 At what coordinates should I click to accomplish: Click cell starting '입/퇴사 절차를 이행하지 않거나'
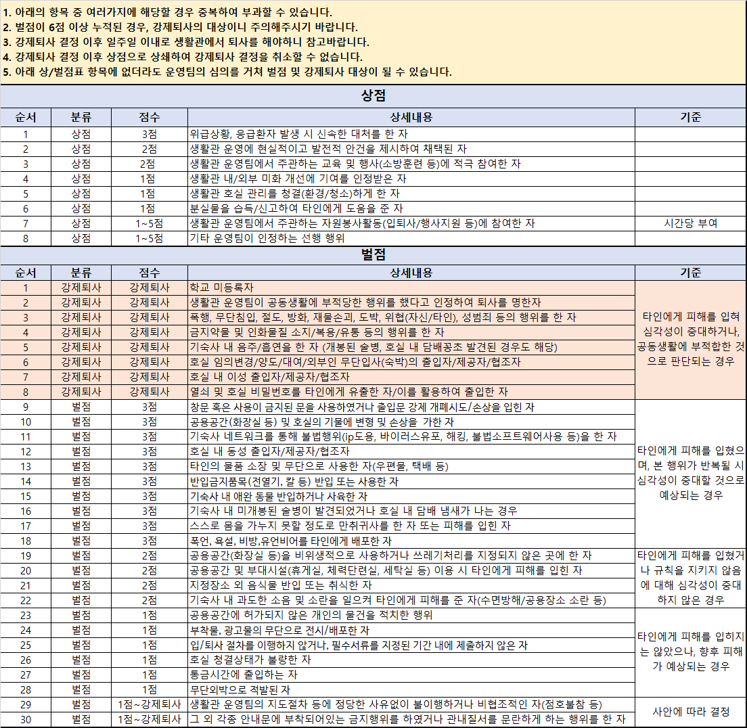pos(411,645)
